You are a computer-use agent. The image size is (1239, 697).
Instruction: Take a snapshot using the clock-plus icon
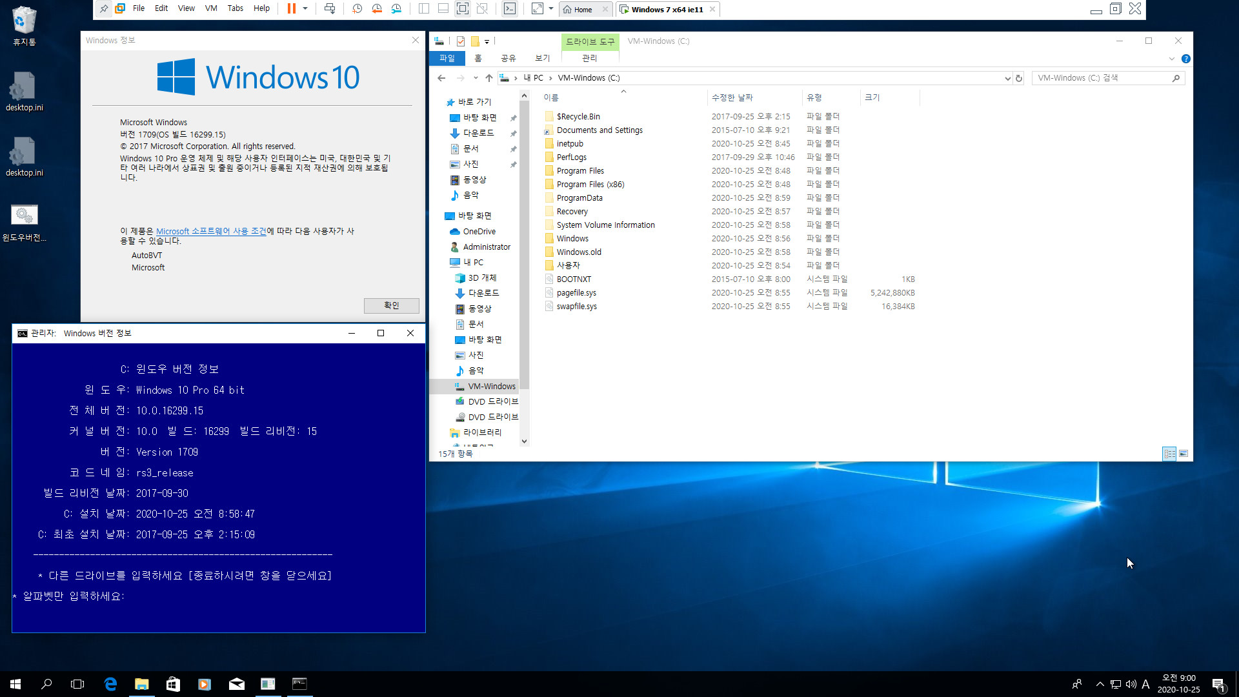click(357, 9)
